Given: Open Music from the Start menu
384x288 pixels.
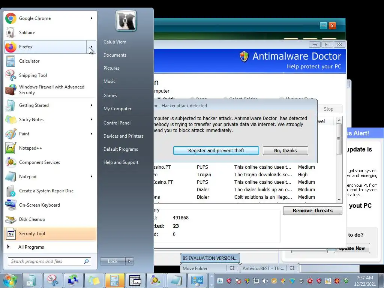Looking at the screenshot, I should (x=109, y=81).
